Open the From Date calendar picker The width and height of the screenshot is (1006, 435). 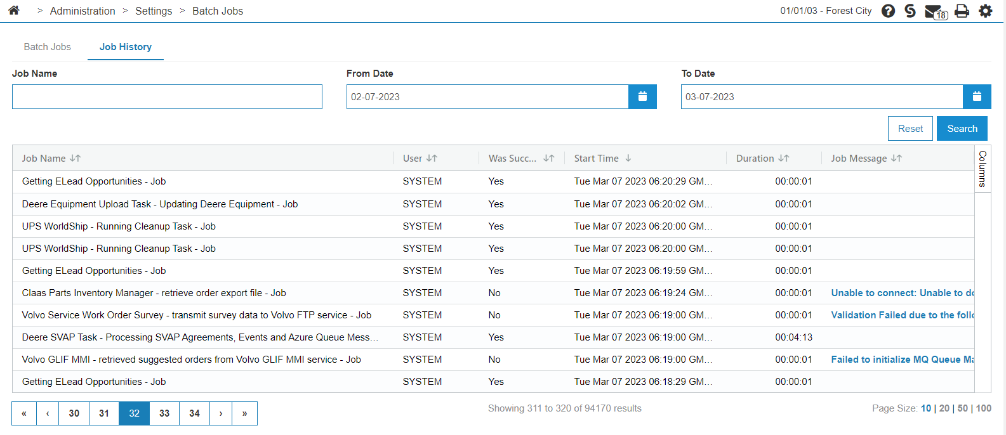click(642, 97)
